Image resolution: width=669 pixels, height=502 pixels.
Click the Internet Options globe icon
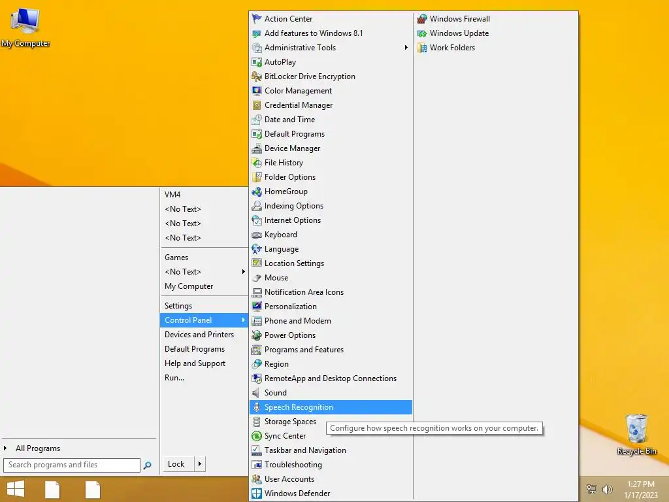coord(256,220)
